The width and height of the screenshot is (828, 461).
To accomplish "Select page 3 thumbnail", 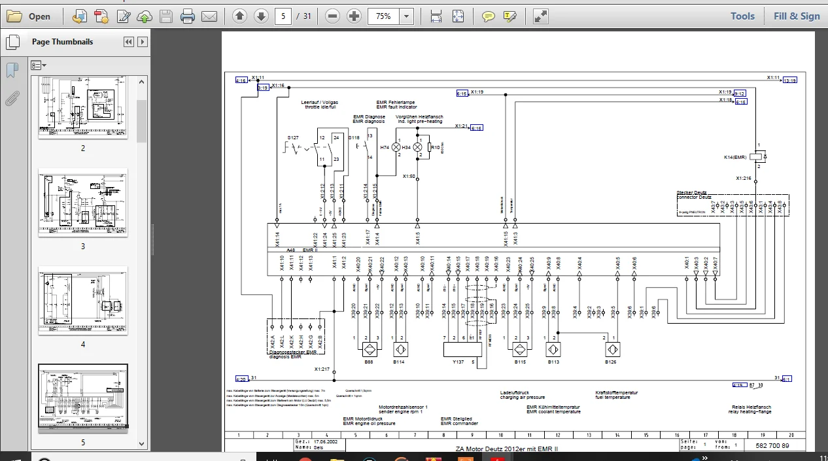I will [83, 202].
